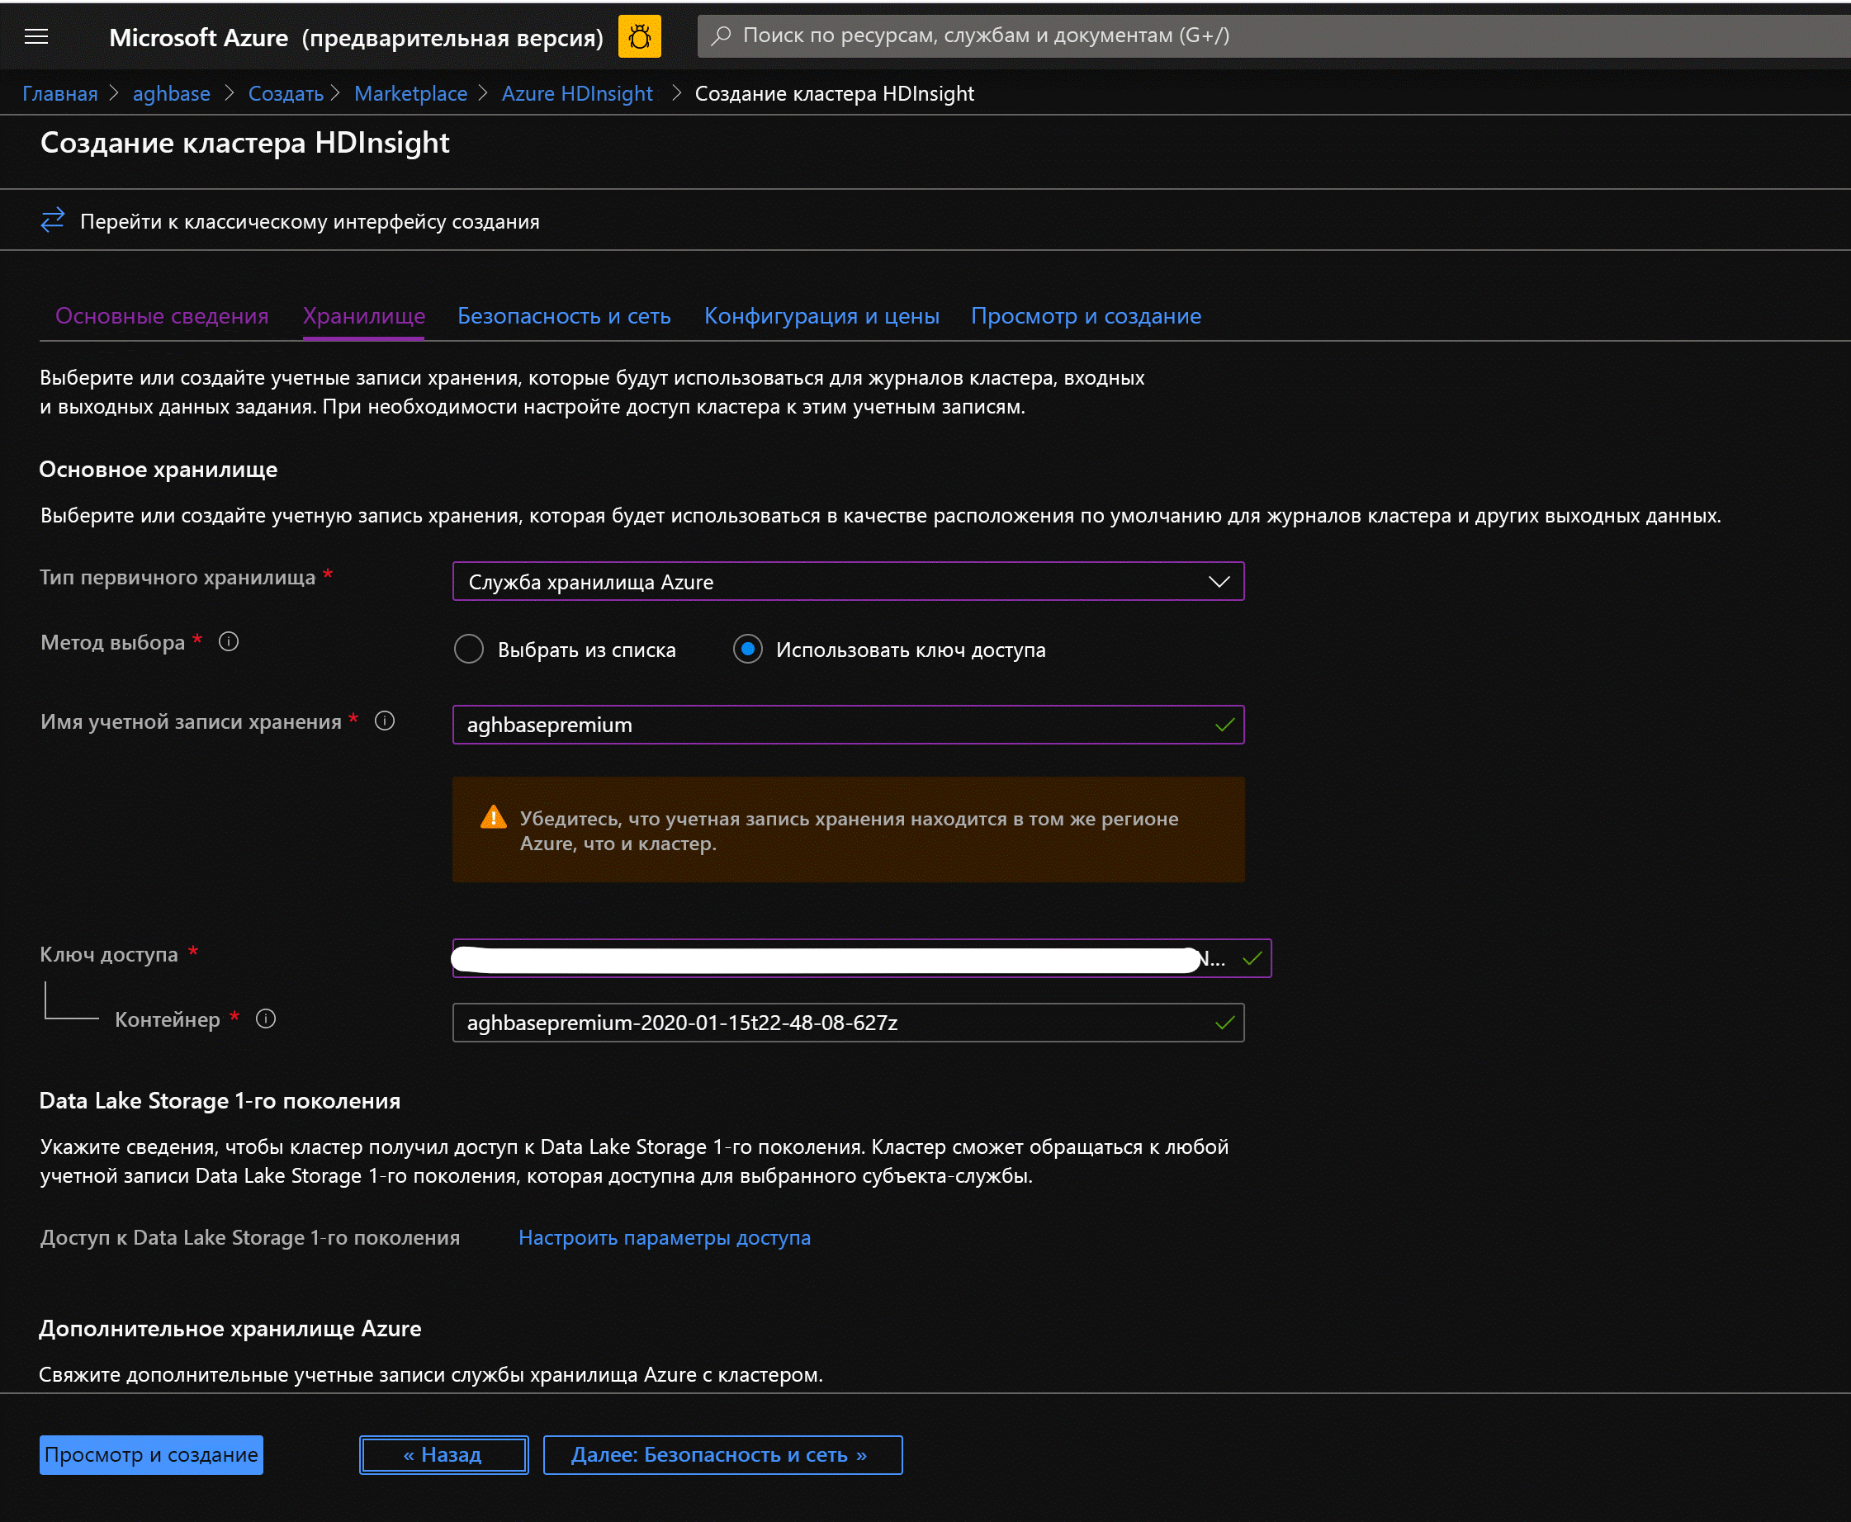Go to Создать breadcrumb
This screenshot has height=1522, width=1851.
point(286,94)
